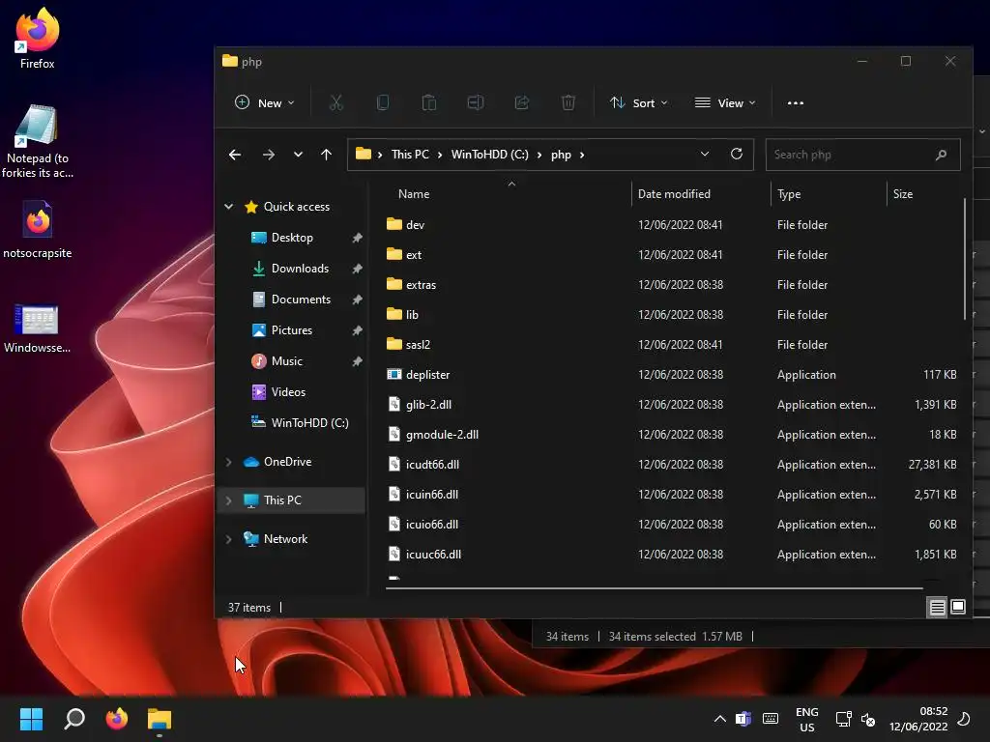This screenshot has height=742, width=990.
Task: Select Documents in Quick access
Action: coord(301,300)
